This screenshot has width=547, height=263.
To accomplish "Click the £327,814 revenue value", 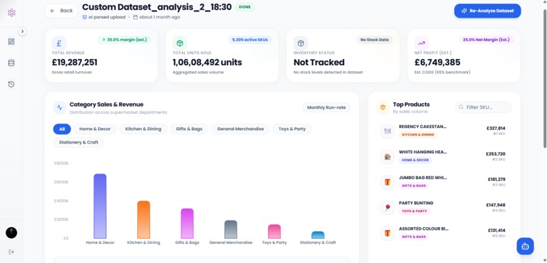I will 495,128.
